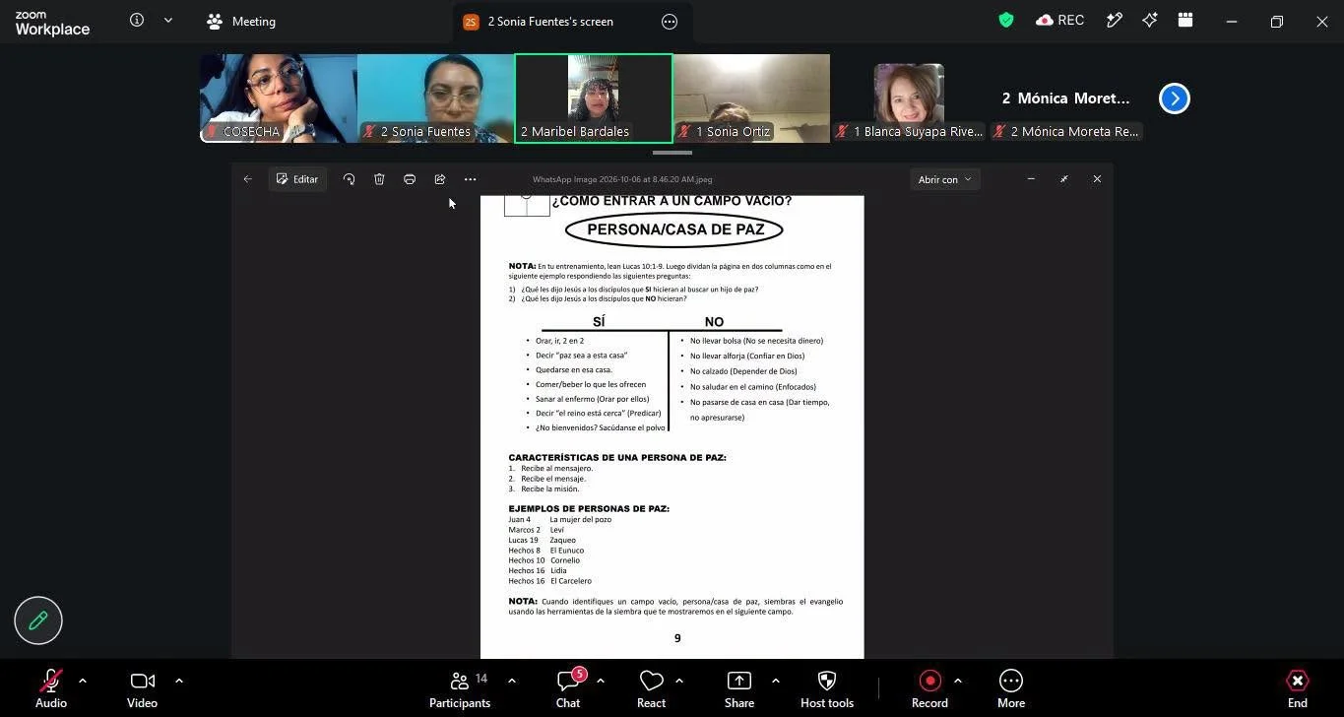Screen dimensions: 1344x717
Task: Expand chat options arrow
Action: [601, 681]
